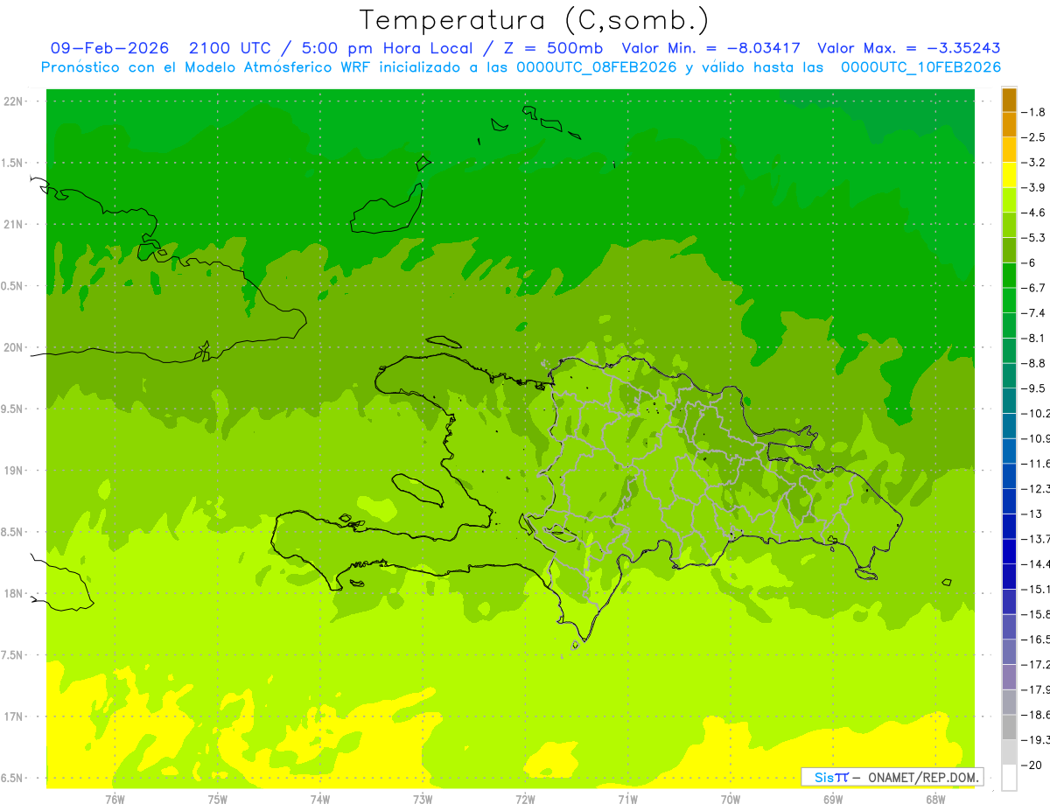Click the 'SisTT - ONAMET/REP.DOM.' credit box
1050x811 pixels.
[892, 777]
